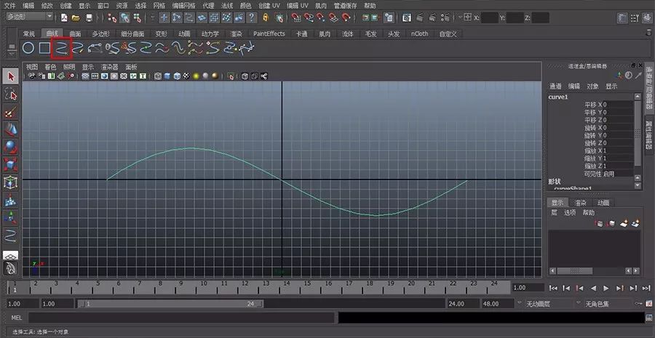Select the arrow selection tool in toolbox
Image resolution: width=655 pixels, height=338 pixels.
coord(10,76)
